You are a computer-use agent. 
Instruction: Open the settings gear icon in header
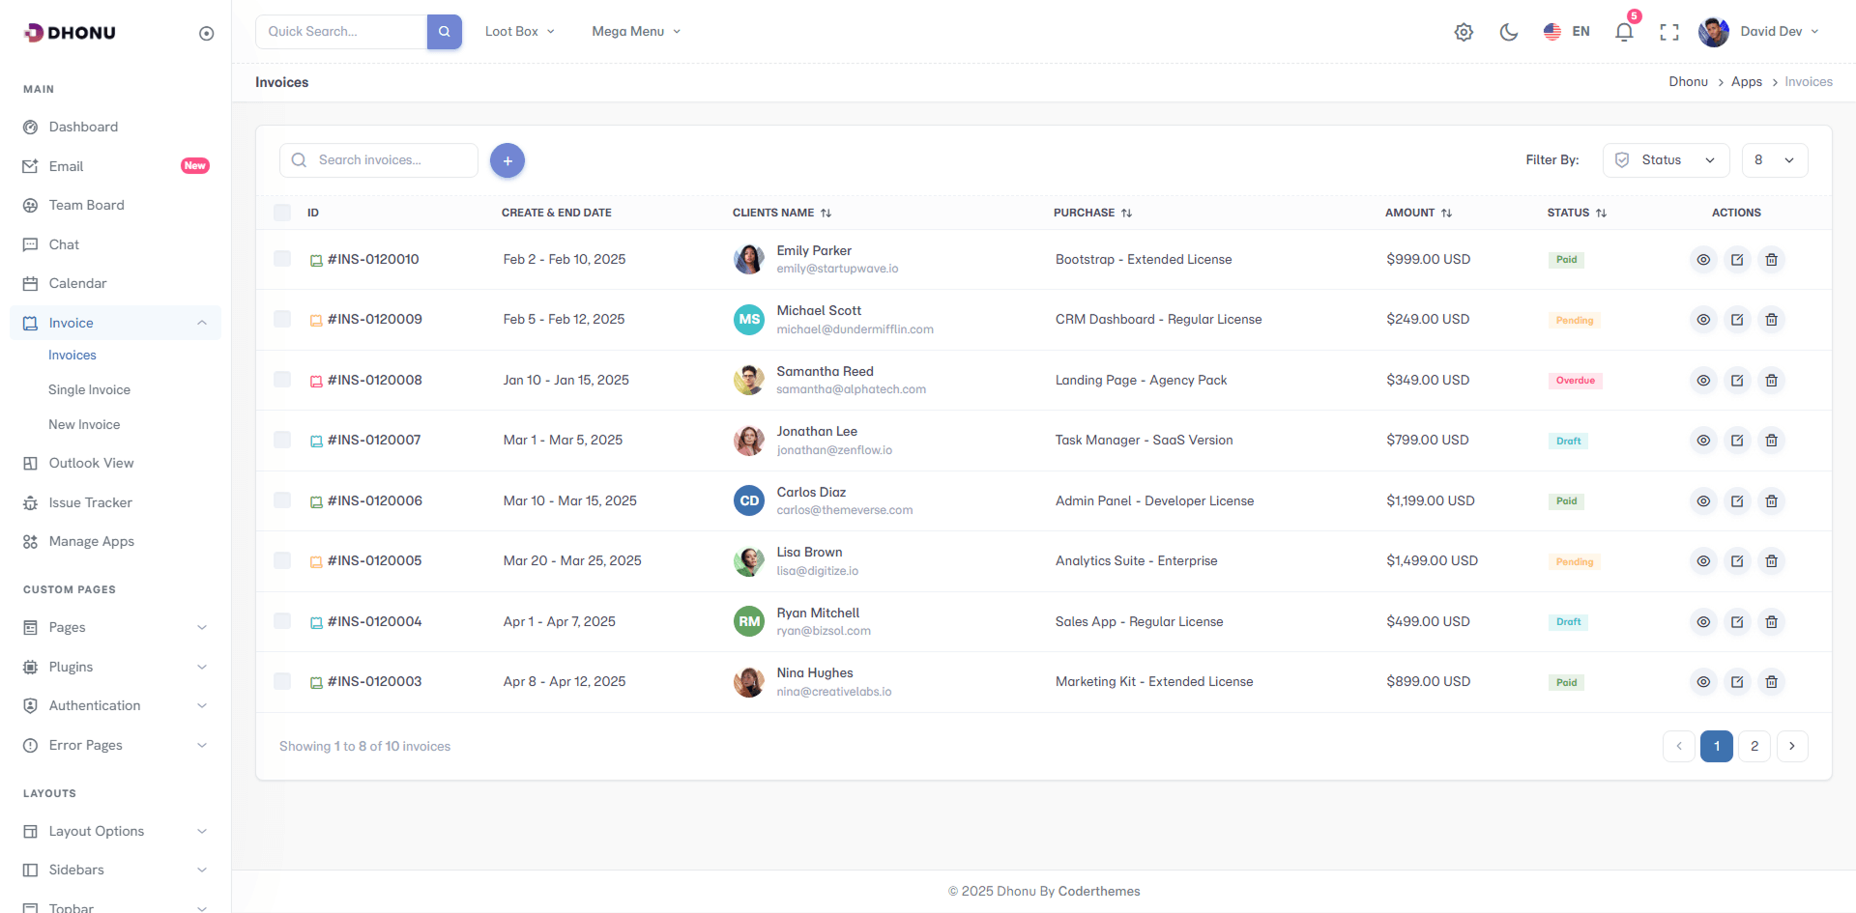tap(1464, 32)
